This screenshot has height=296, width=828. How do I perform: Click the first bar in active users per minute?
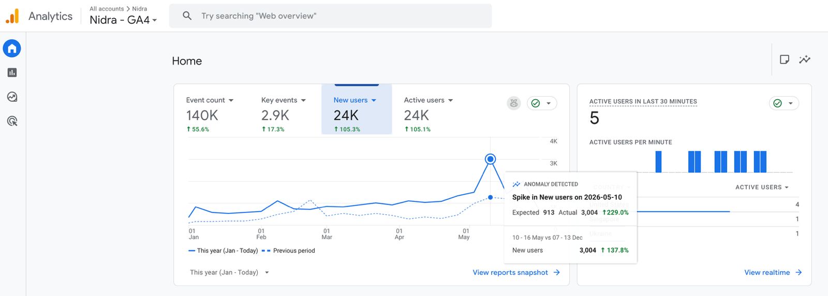click(658, 162)
